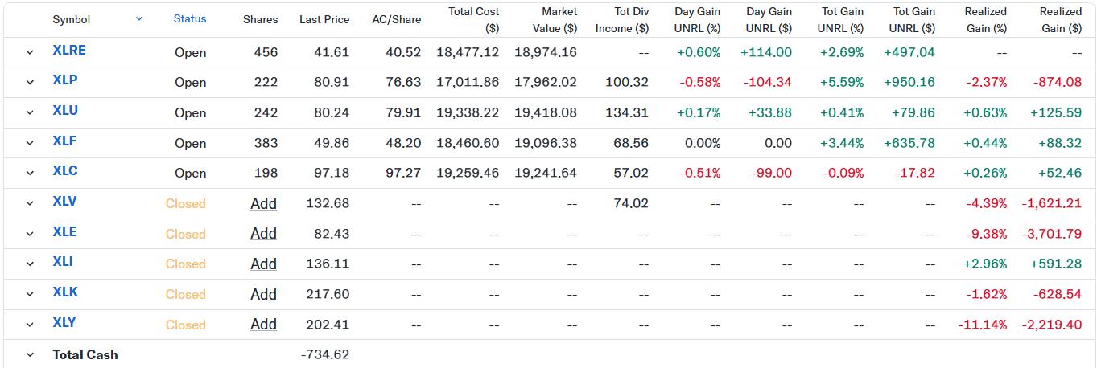Open the XLI symbol link

(x=63, y=262)
